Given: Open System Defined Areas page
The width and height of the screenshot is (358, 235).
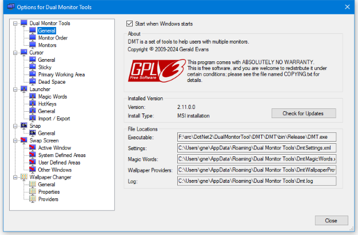Looking at the screenshot, I should [62, 155].
